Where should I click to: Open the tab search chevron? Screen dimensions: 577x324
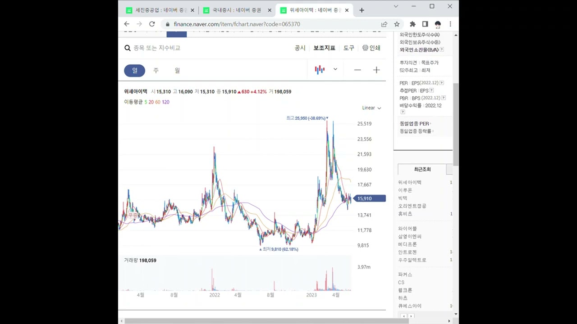coord(396,6)
